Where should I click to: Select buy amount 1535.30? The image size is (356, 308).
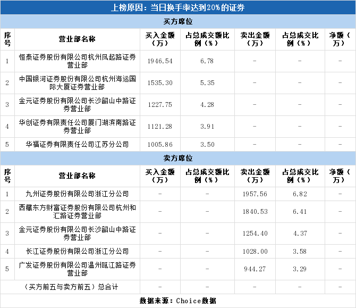pyautogui.click(x=160, y=83)
